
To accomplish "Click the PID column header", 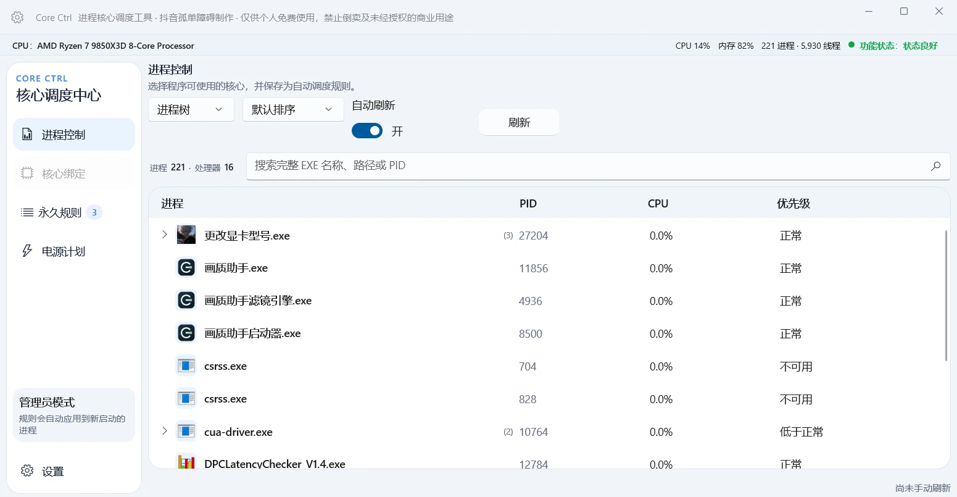I will [528, 204].
